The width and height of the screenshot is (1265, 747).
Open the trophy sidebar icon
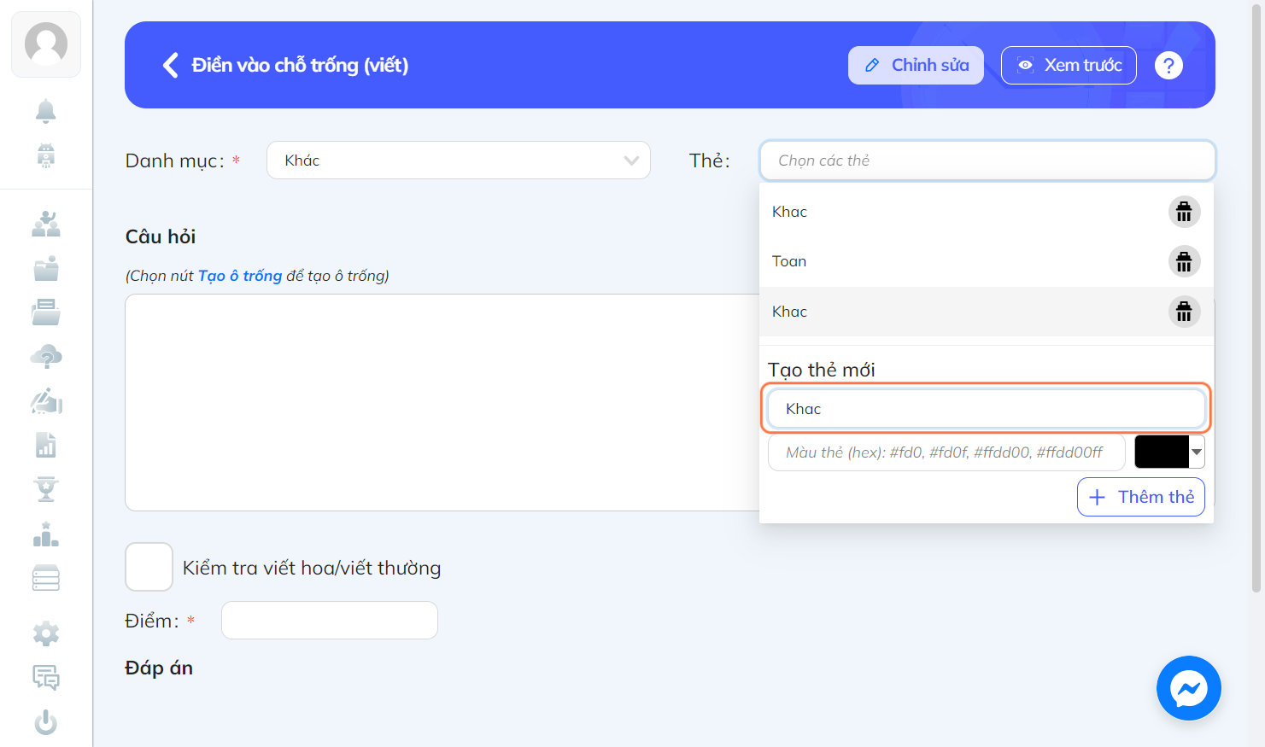click(46, 489)
